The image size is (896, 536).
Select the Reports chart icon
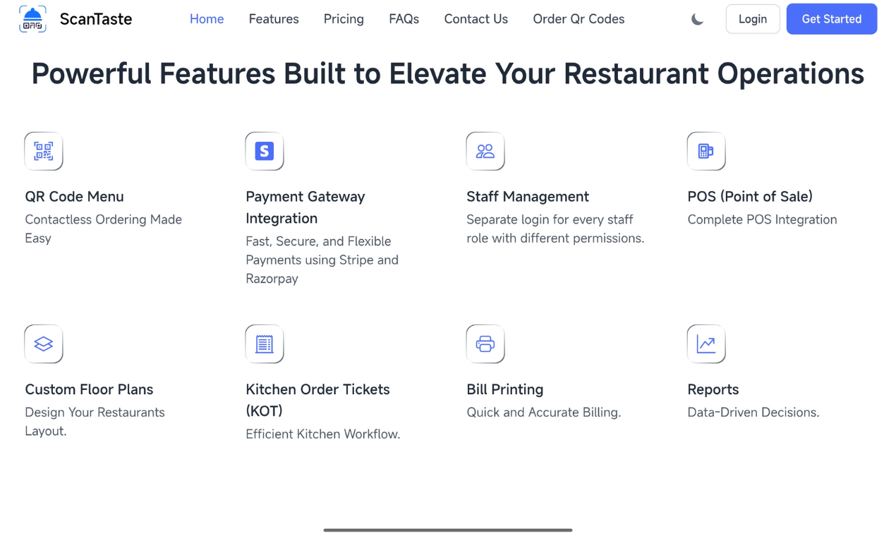click(x=706, y=344)
